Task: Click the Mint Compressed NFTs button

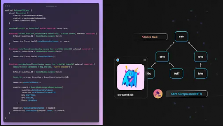Action: (187, 94)
